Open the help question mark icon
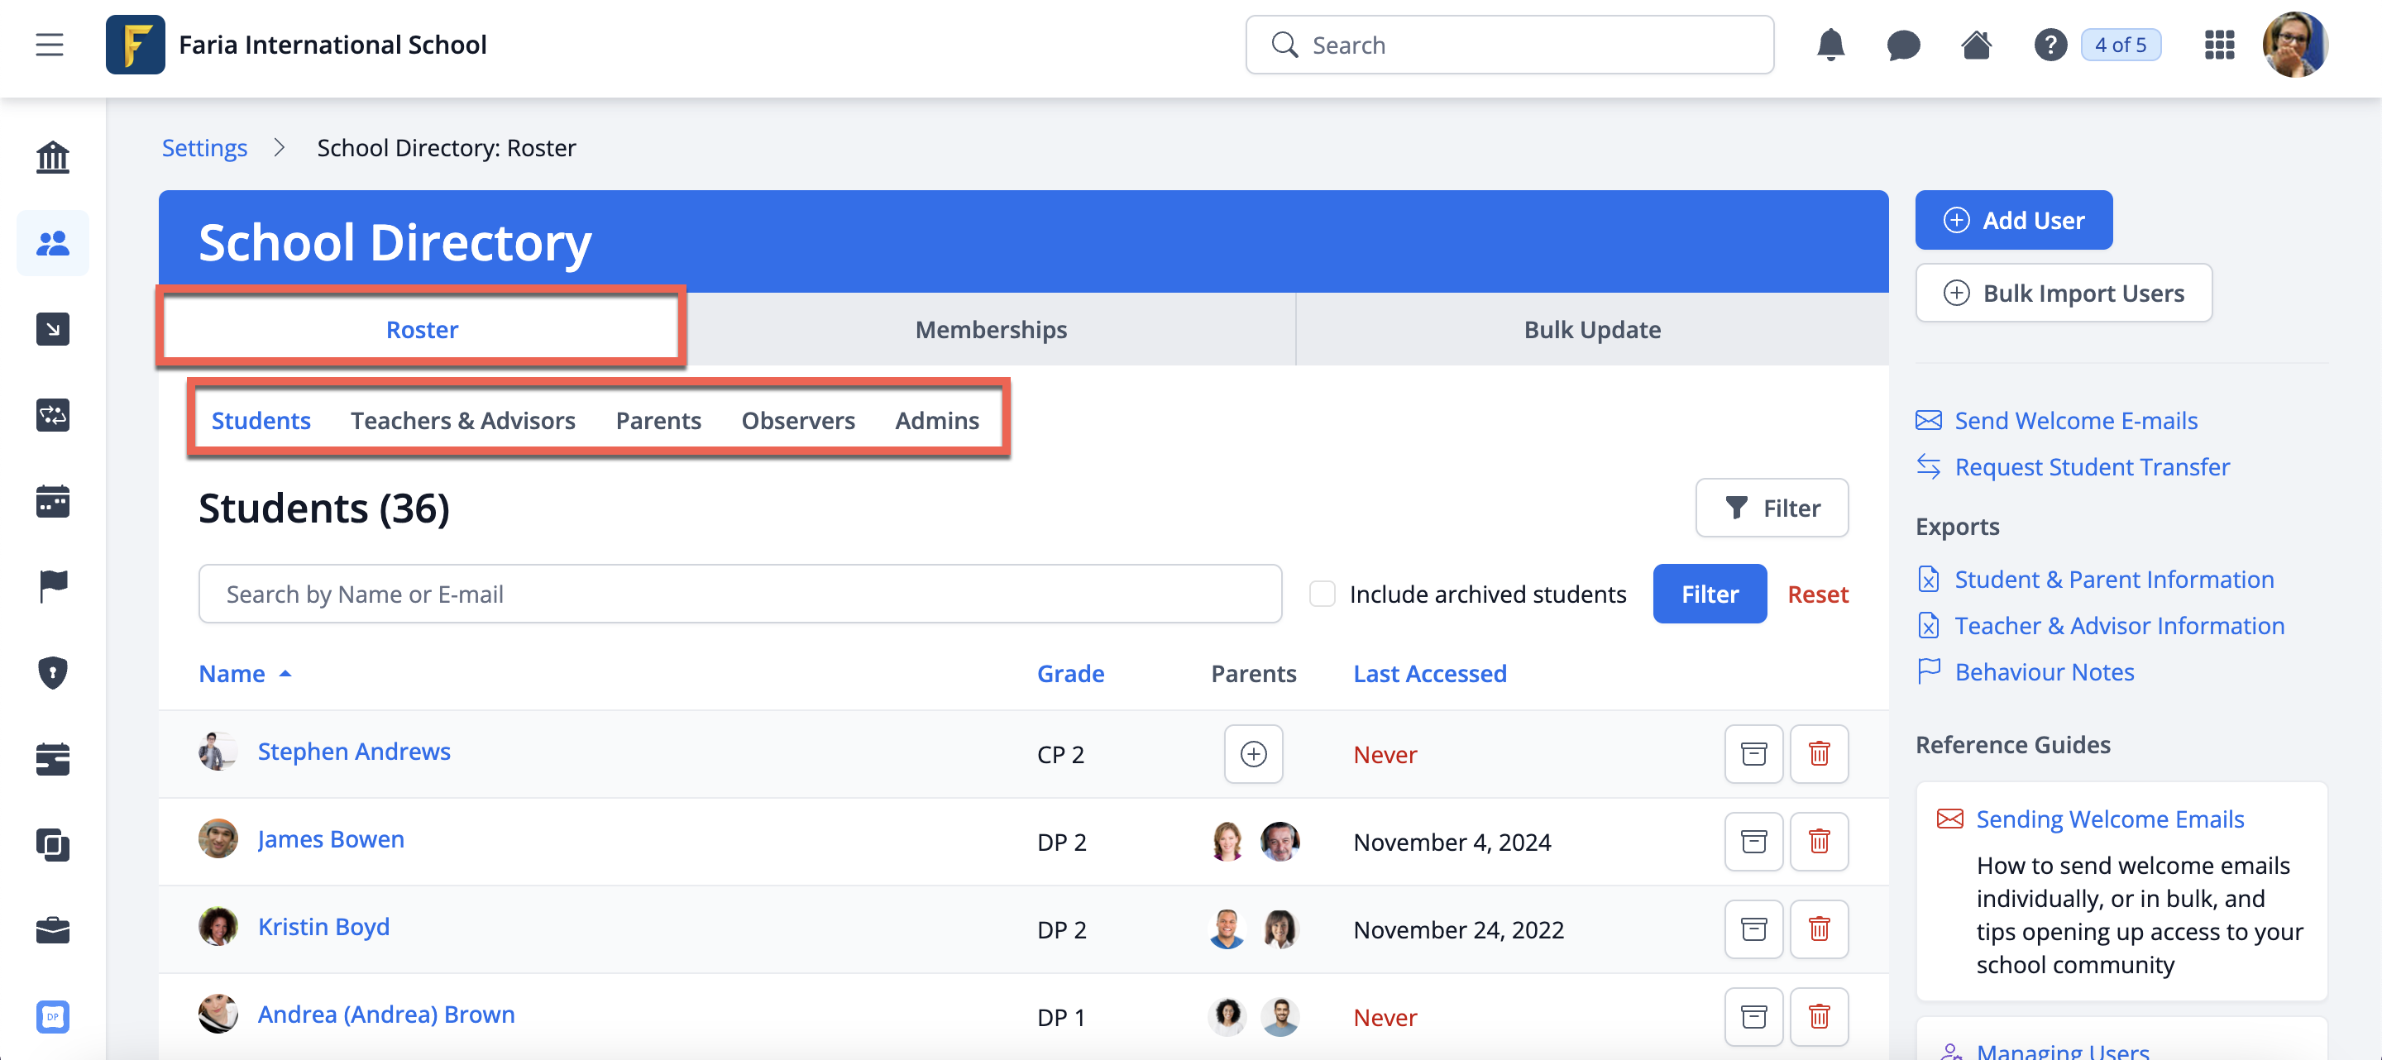 point(2050,45)
